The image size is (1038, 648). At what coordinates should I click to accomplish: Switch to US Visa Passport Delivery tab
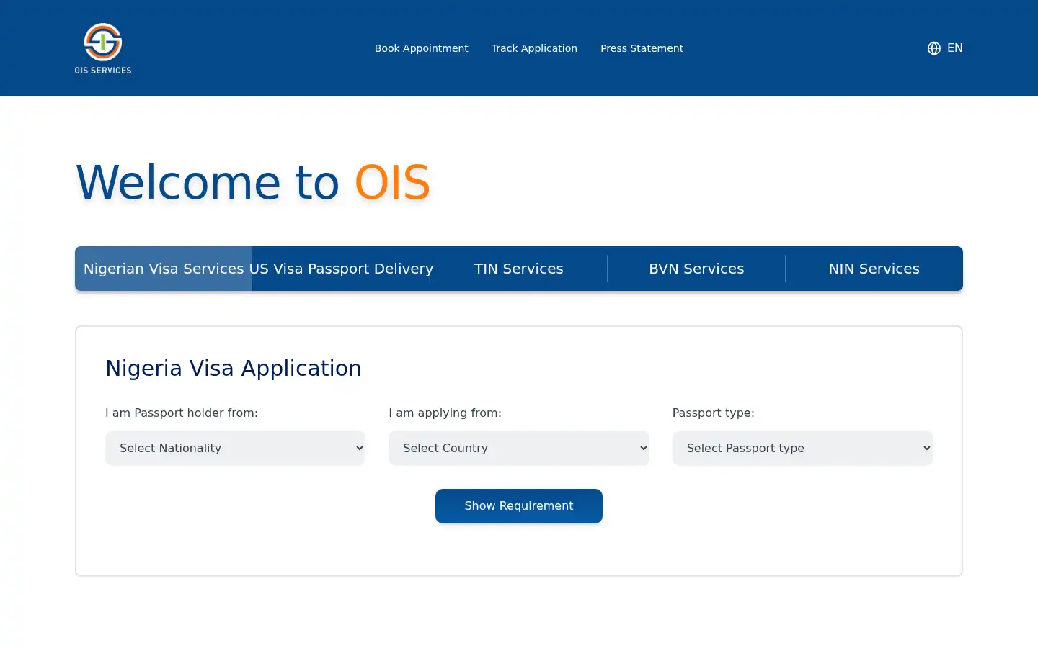pos(341,269)
